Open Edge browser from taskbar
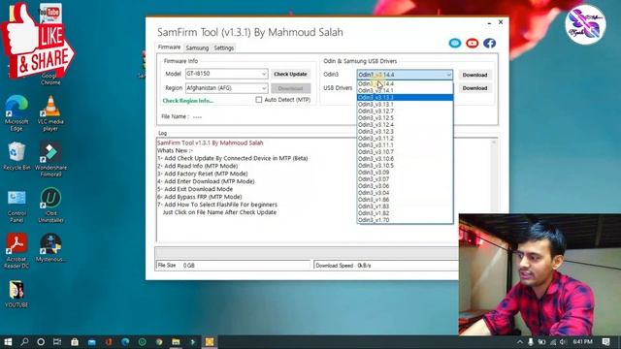 125,342
